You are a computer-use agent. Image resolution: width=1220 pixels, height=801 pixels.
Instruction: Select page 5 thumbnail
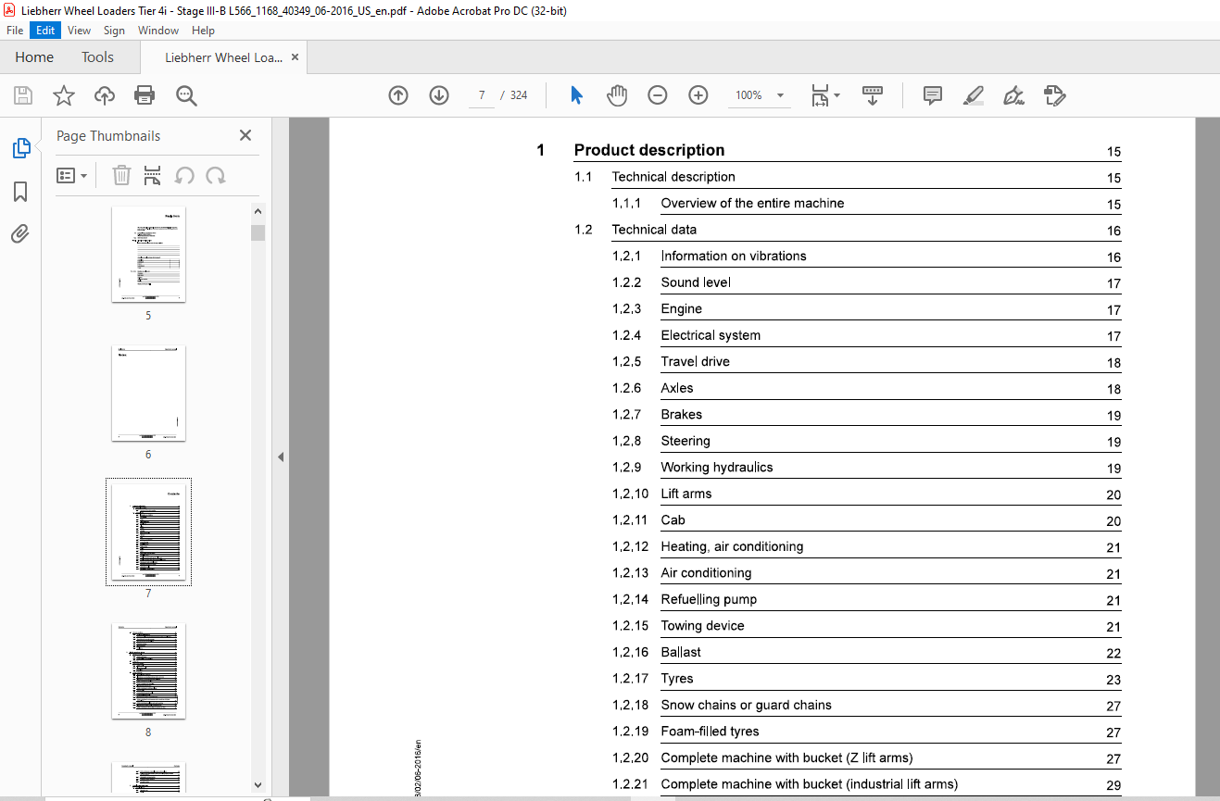pos(148,254)
